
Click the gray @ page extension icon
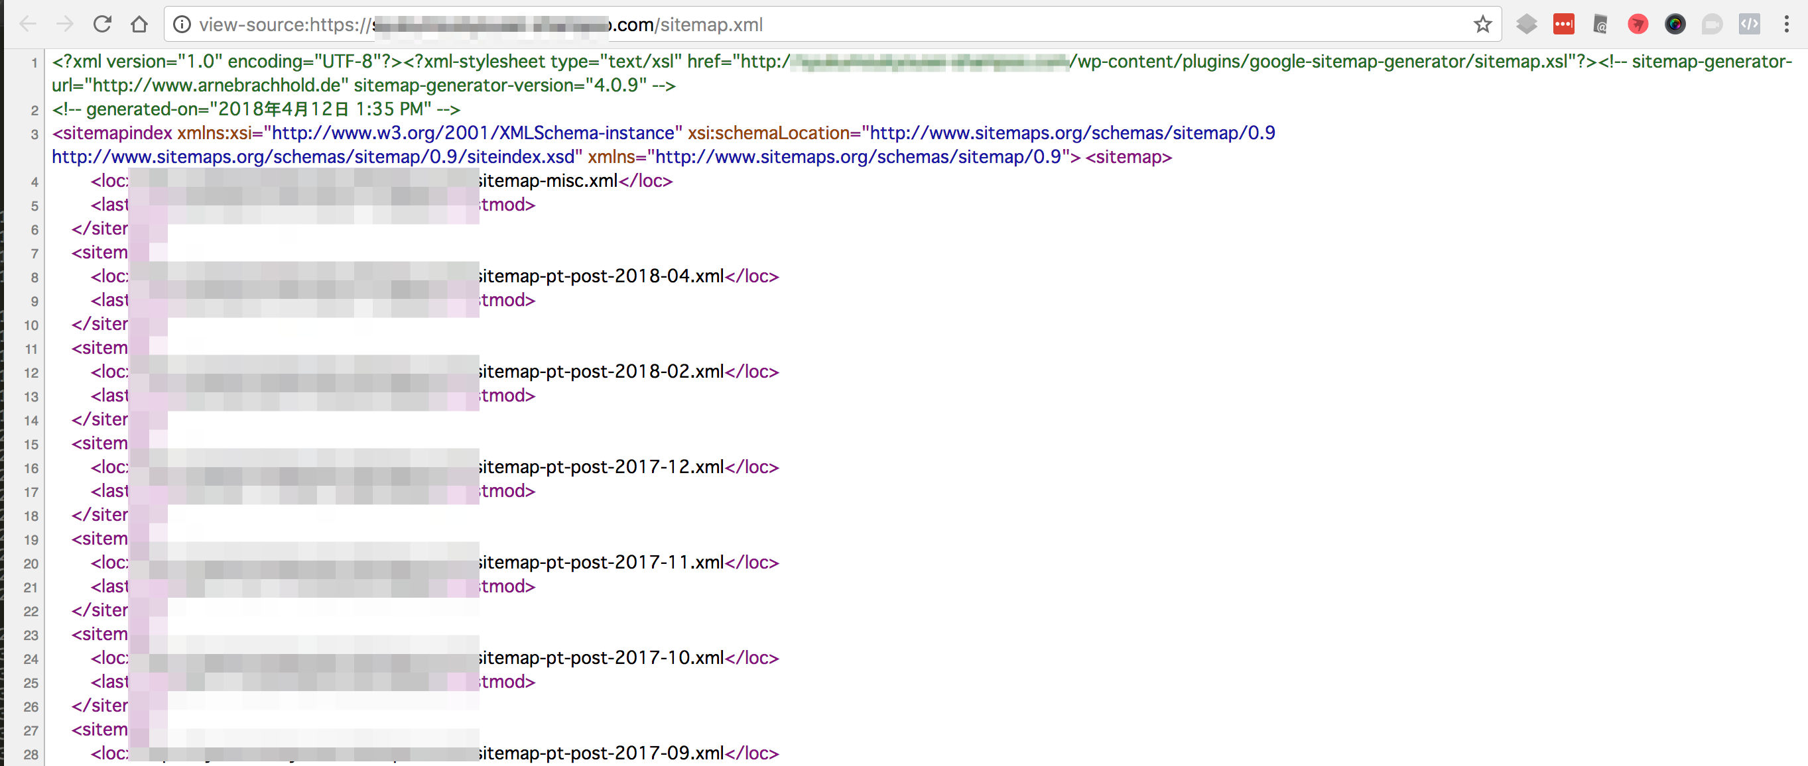(x=1600, y=25)
